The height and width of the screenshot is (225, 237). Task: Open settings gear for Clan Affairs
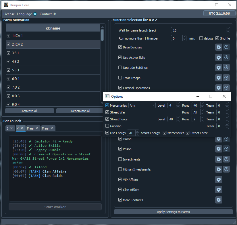point(219,190)
